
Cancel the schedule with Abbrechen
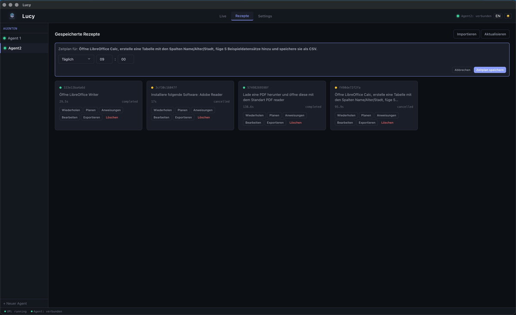[x=462, y=70]
